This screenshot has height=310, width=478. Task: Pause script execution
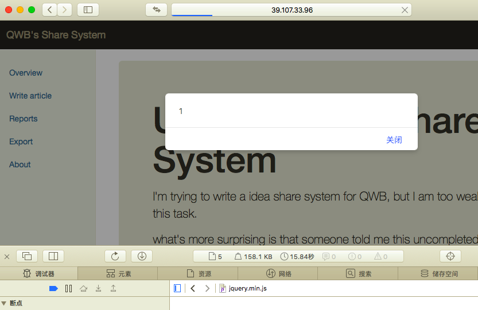tap(69, 288)
